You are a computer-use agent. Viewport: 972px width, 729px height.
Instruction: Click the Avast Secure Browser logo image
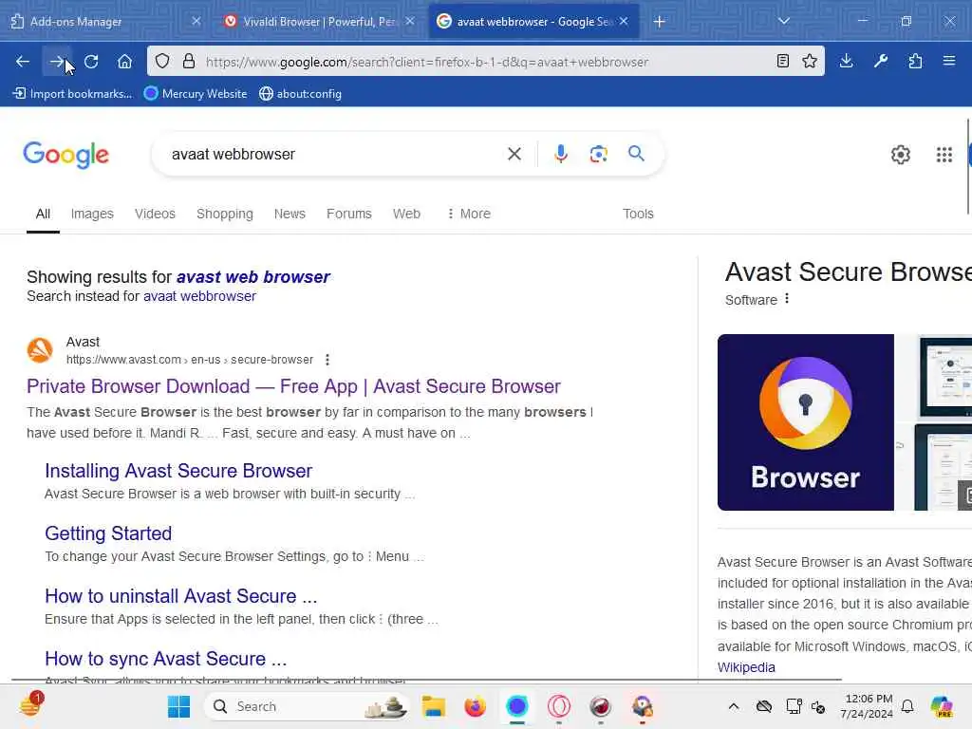click(x=805, y=422)
